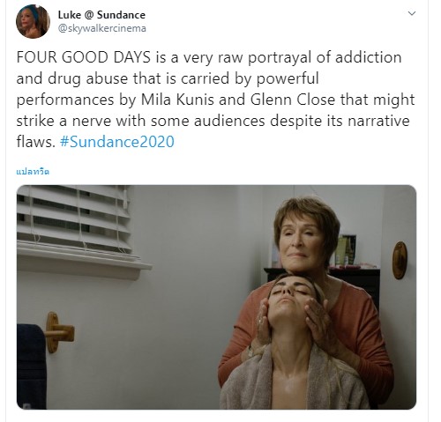
Task: Click the wooden towel hook in photo
Action: click(x=59, y=332)
